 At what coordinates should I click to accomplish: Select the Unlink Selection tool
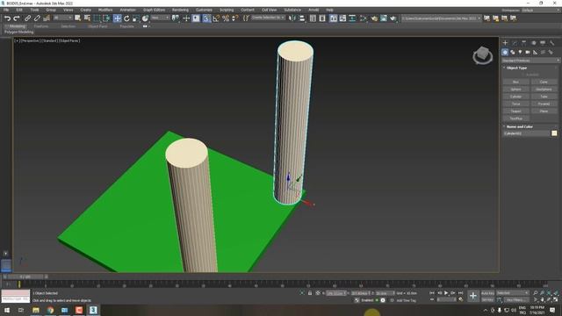[37, 18]
